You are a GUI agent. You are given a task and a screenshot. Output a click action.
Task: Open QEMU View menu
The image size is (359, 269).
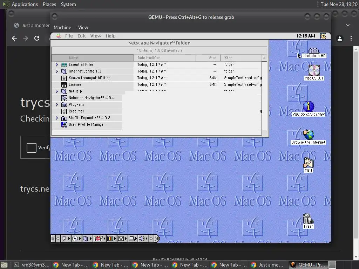point(83,27)
